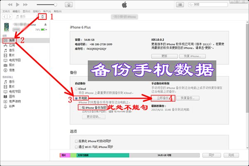Image resolution: width=249 pixels, height=166 pixels.
Task: Click the iPhone 6 Plus heading
Action: pyautogui.click(x=80, y=27)
